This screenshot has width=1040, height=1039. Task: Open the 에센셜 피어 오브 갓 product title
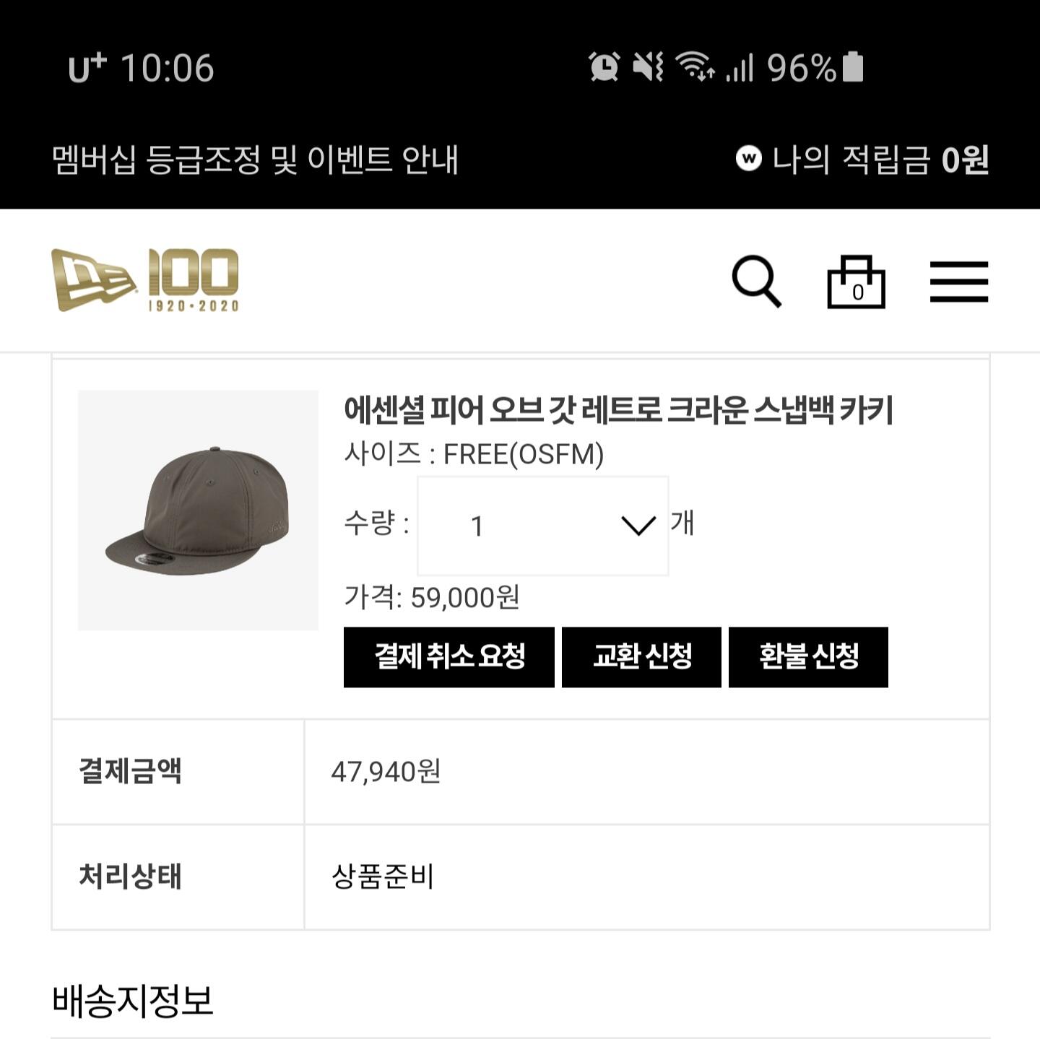(618, 410)
